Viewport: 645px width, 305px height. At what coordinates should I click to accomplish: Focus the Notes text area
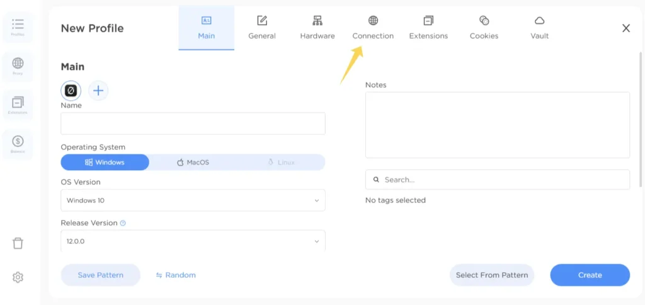coord(498,125)
